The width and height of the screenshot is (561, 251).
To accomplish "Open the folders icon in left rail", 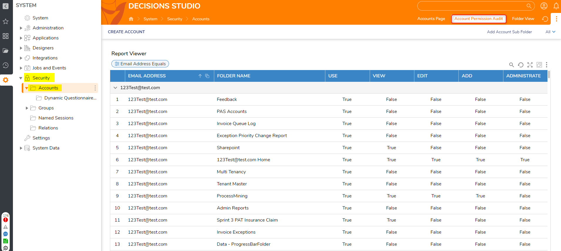I will [x=6, y=51].
